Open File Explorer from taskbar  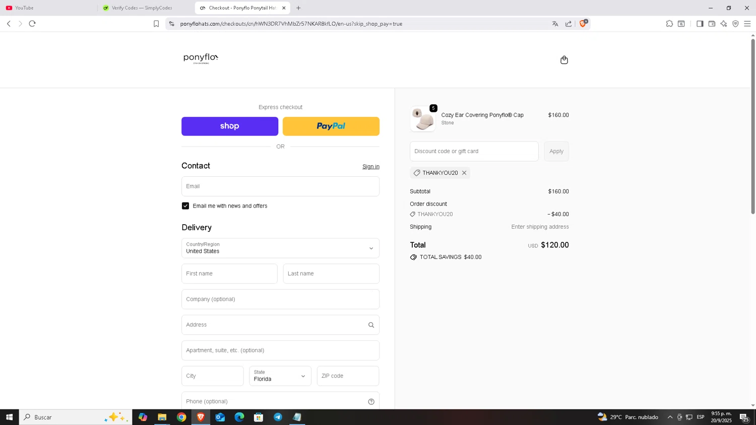point(162,417)
